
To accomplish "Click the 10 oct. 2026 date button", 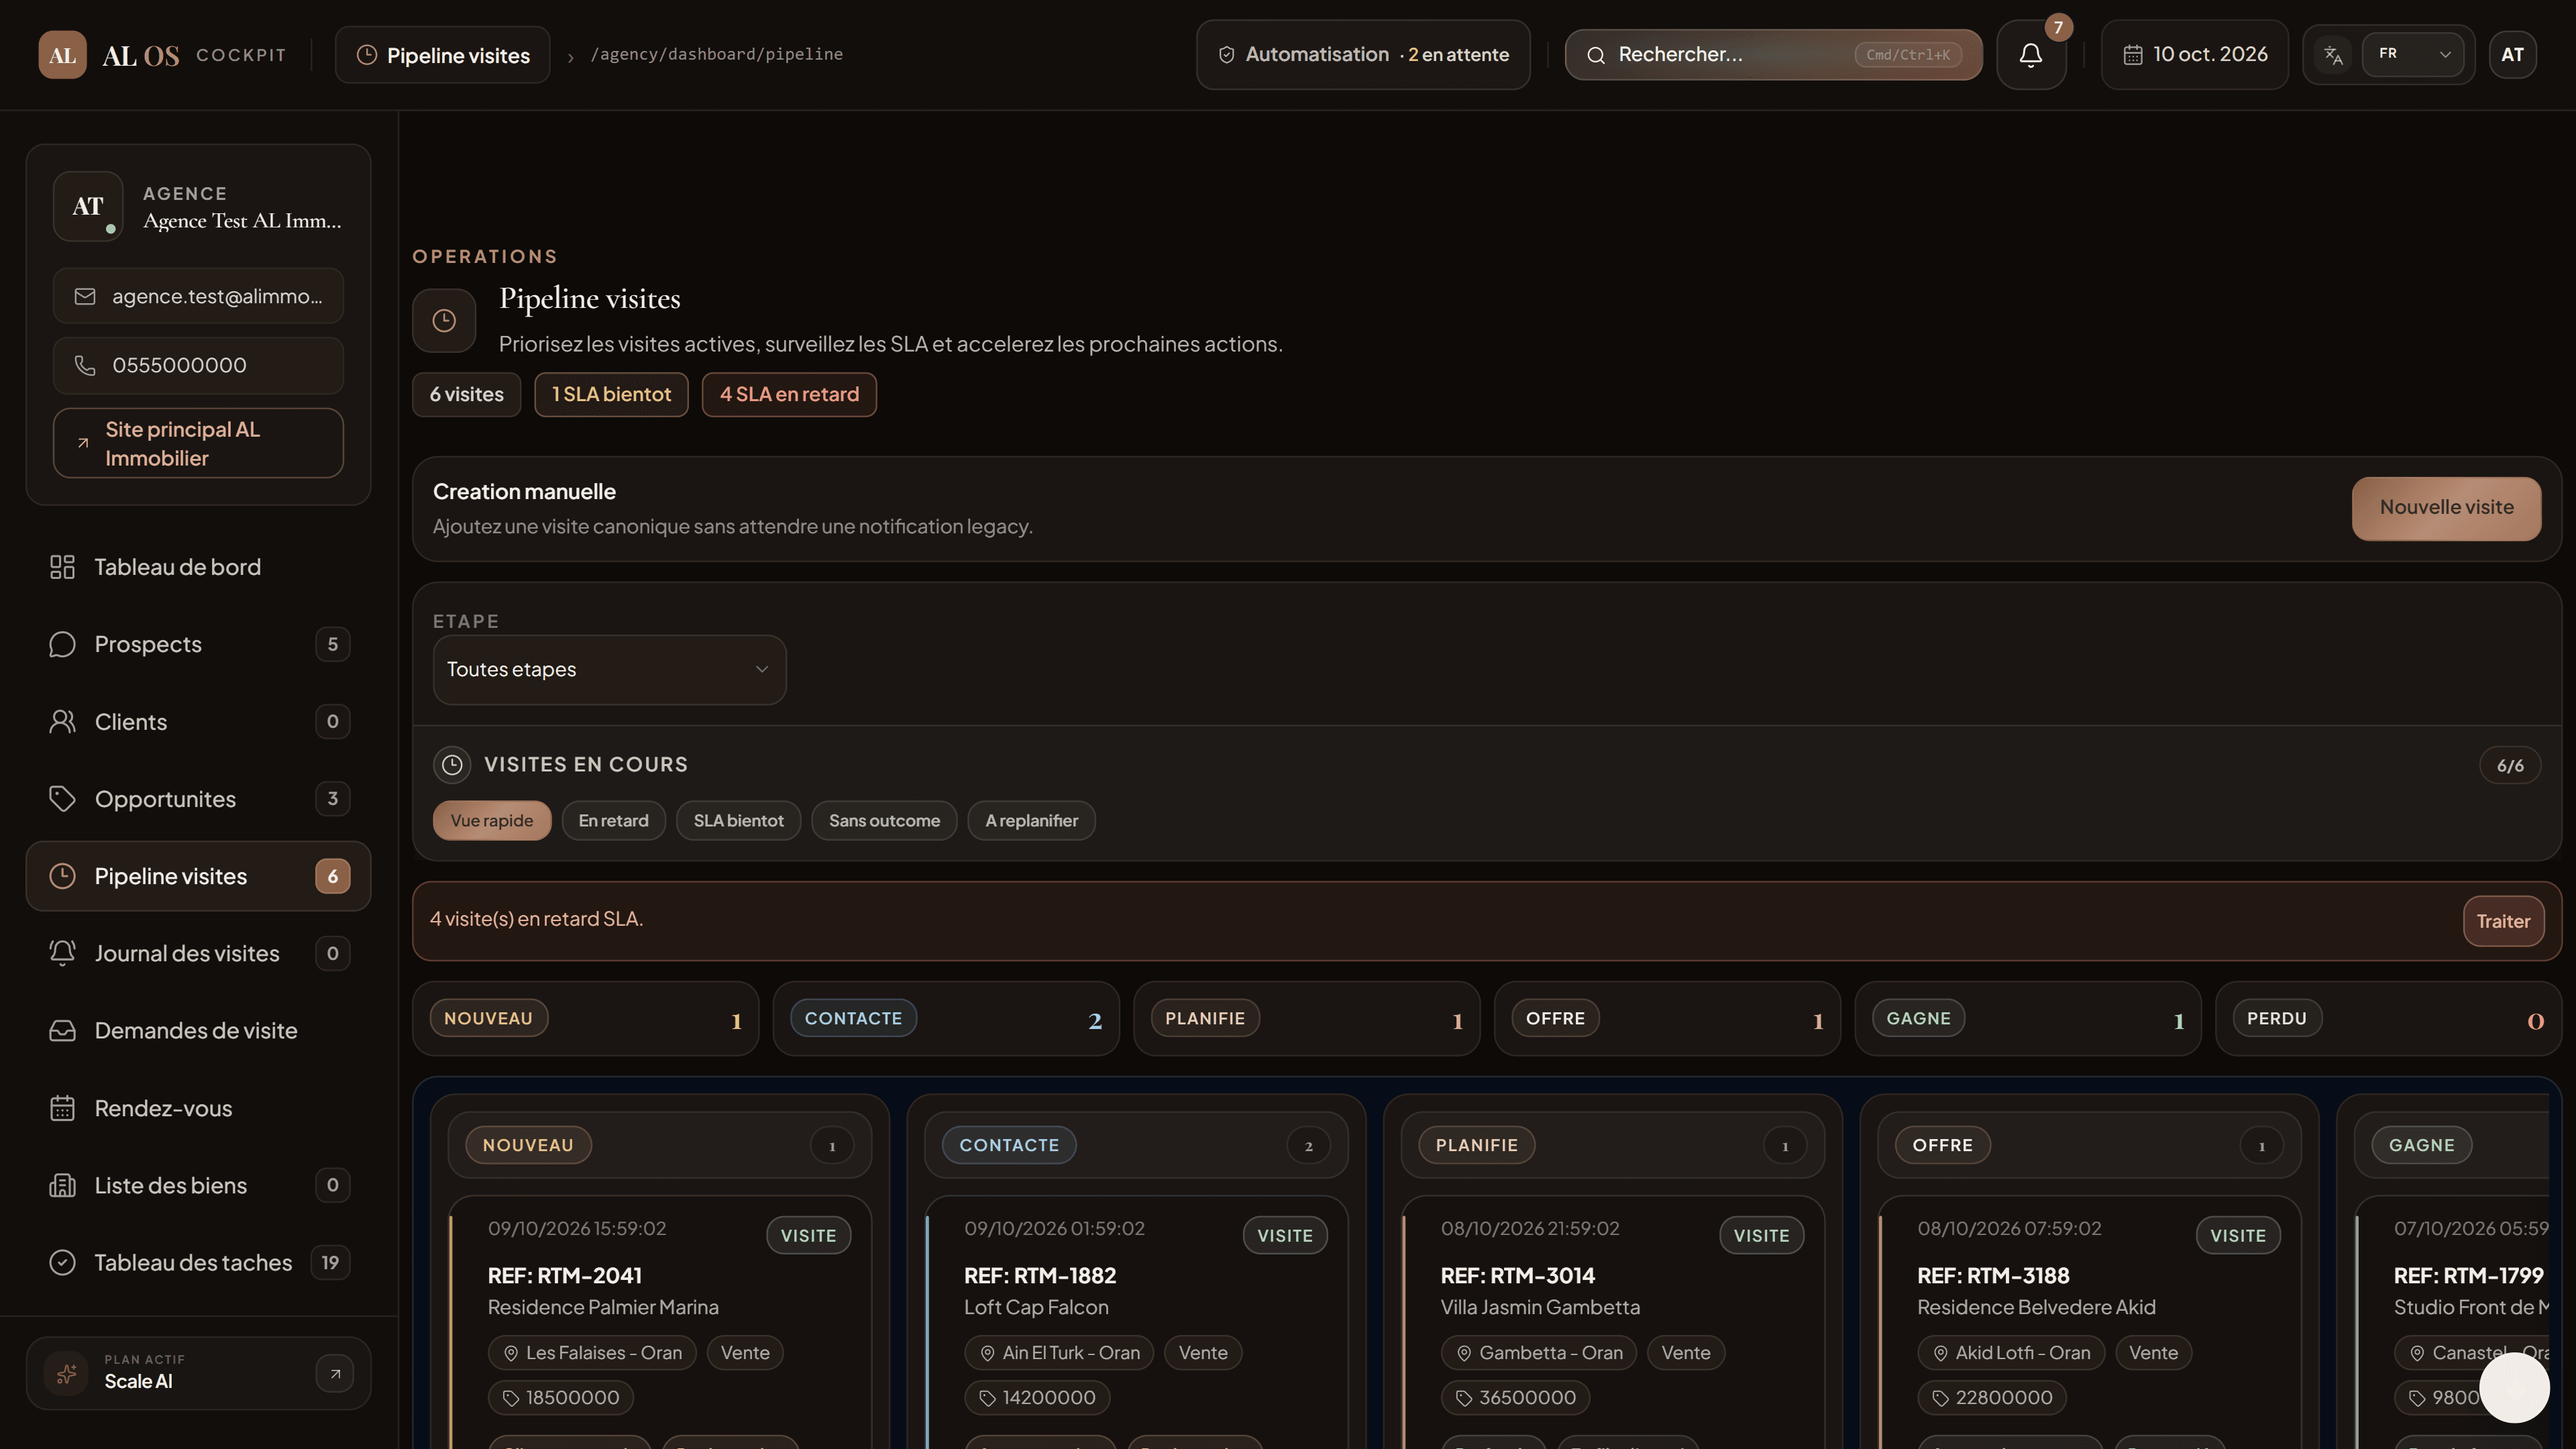I will coord(2194,55).
